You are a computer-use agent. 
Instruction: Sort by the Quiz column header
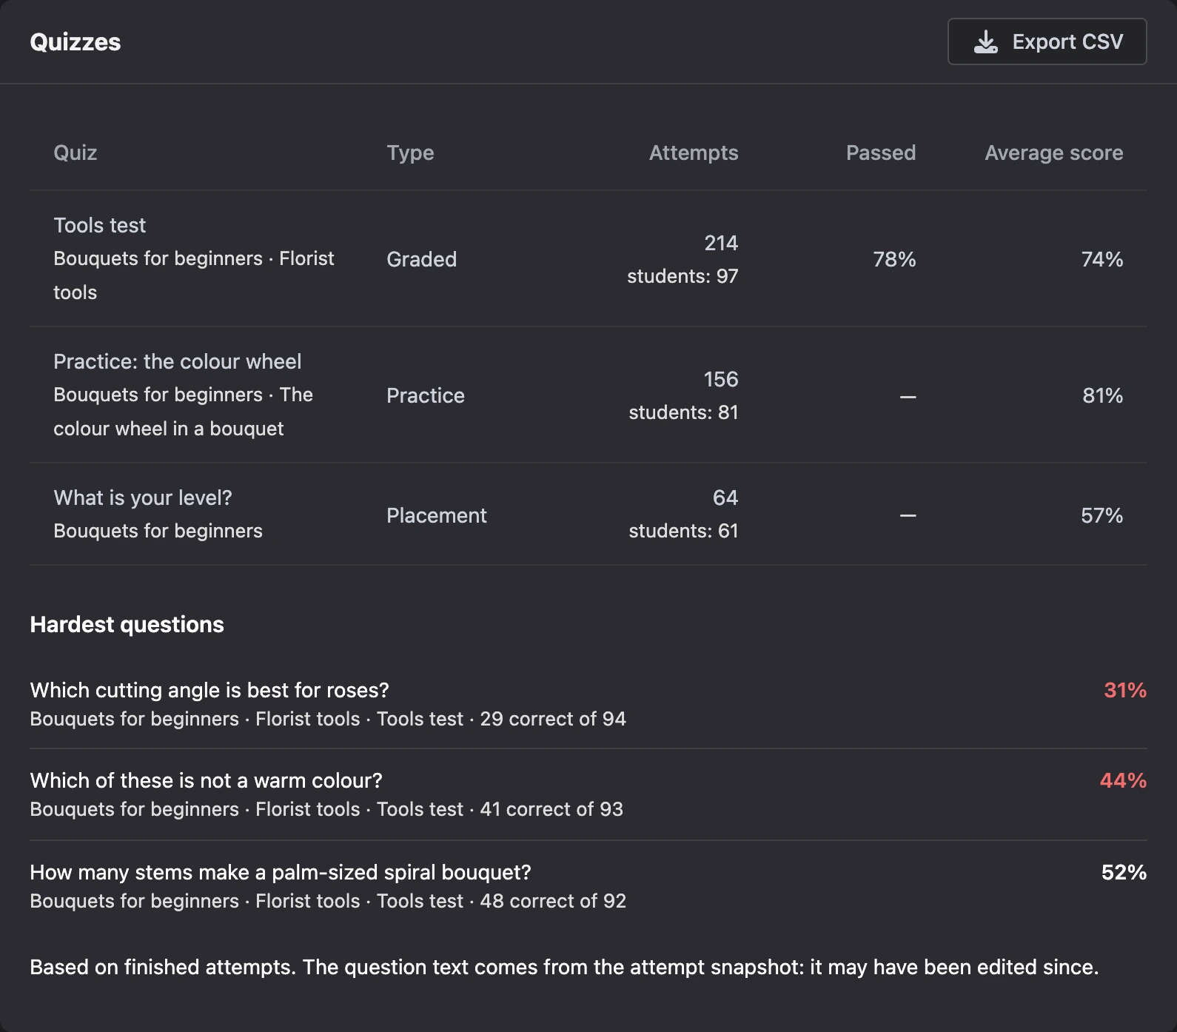(x=76, y=153)
